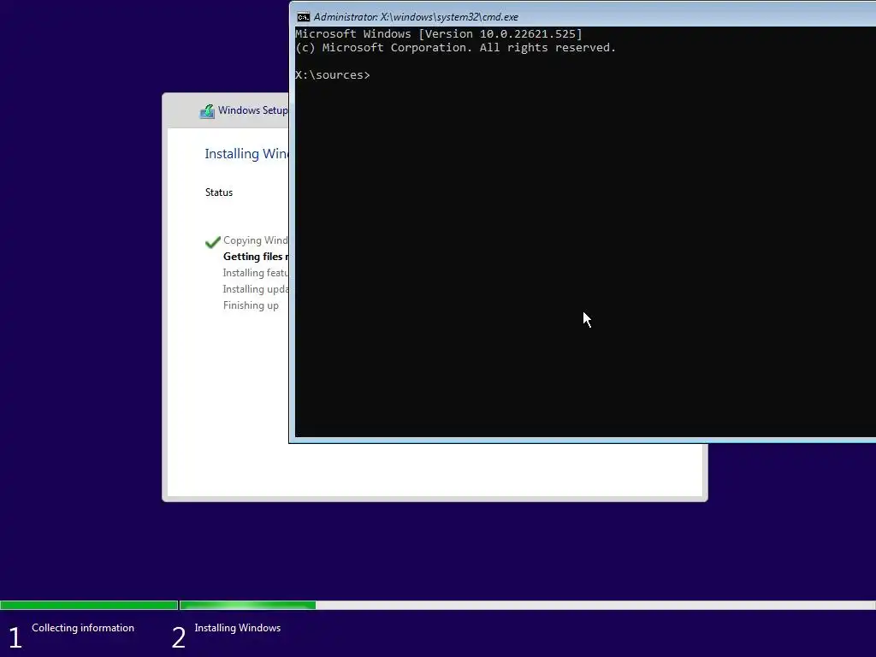Click the Finishing up step
This screenshot has height=657, width=876.
[251, 305]
